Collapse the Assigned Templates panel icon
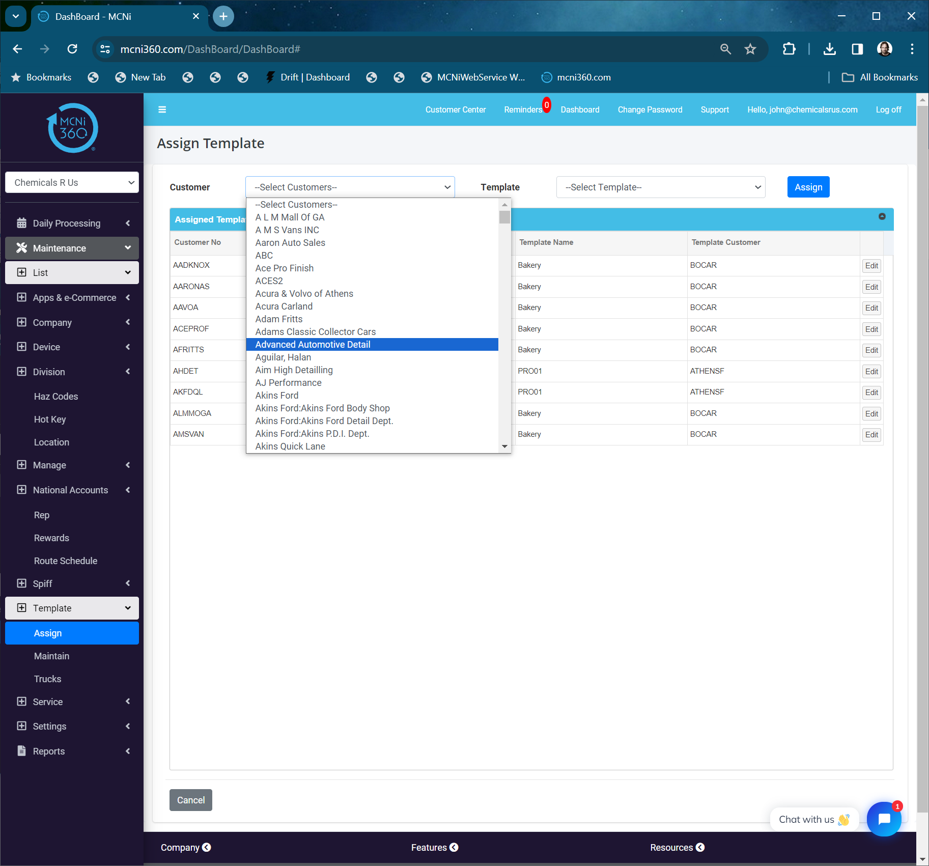The height and width of the screenshot is (866, 929). (x=881, y=216)
